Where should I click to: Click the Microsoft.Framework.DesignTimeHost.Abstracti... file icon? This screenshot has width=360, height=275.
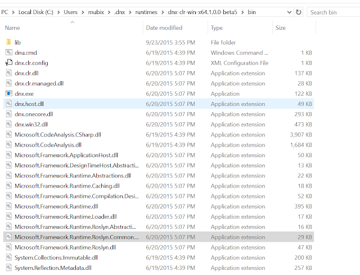pos(9,165)
